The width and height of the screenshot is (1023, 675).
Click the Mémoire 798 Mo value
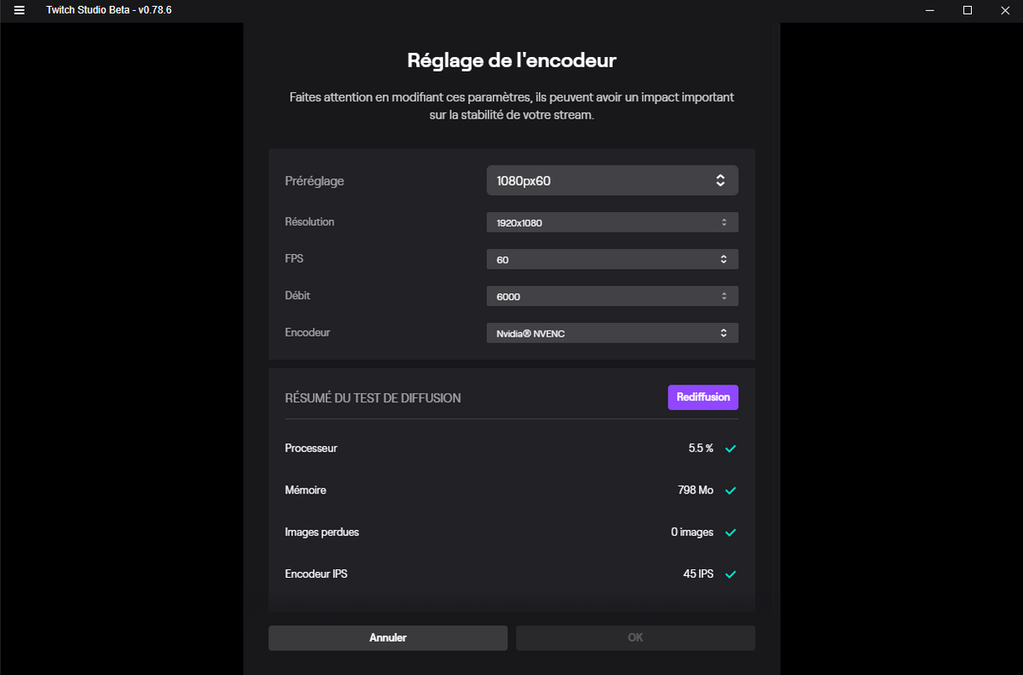(696, 490)
